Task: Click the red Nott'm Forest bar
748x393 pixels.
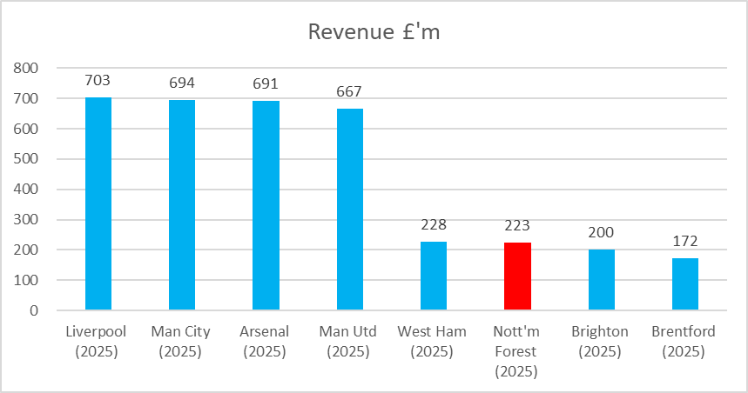Action: click(517, 276)
